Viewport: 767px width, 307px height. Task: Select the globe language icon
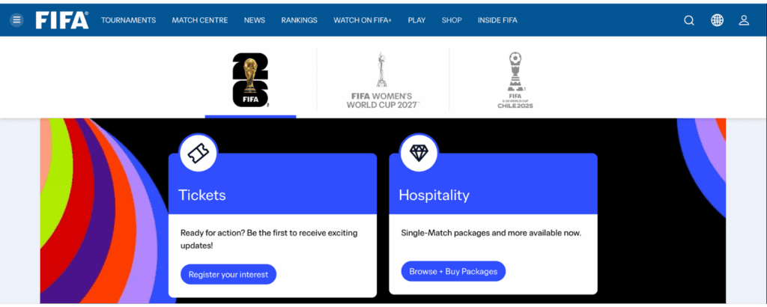tap(717, 20)
